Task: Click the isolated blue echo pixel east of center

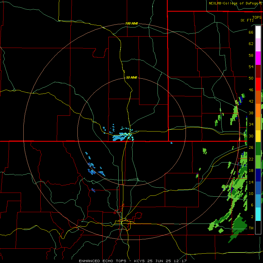Action: coord(172,143)
